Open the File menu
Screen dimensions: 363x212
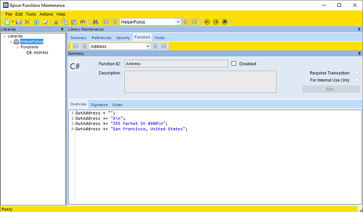8,14
